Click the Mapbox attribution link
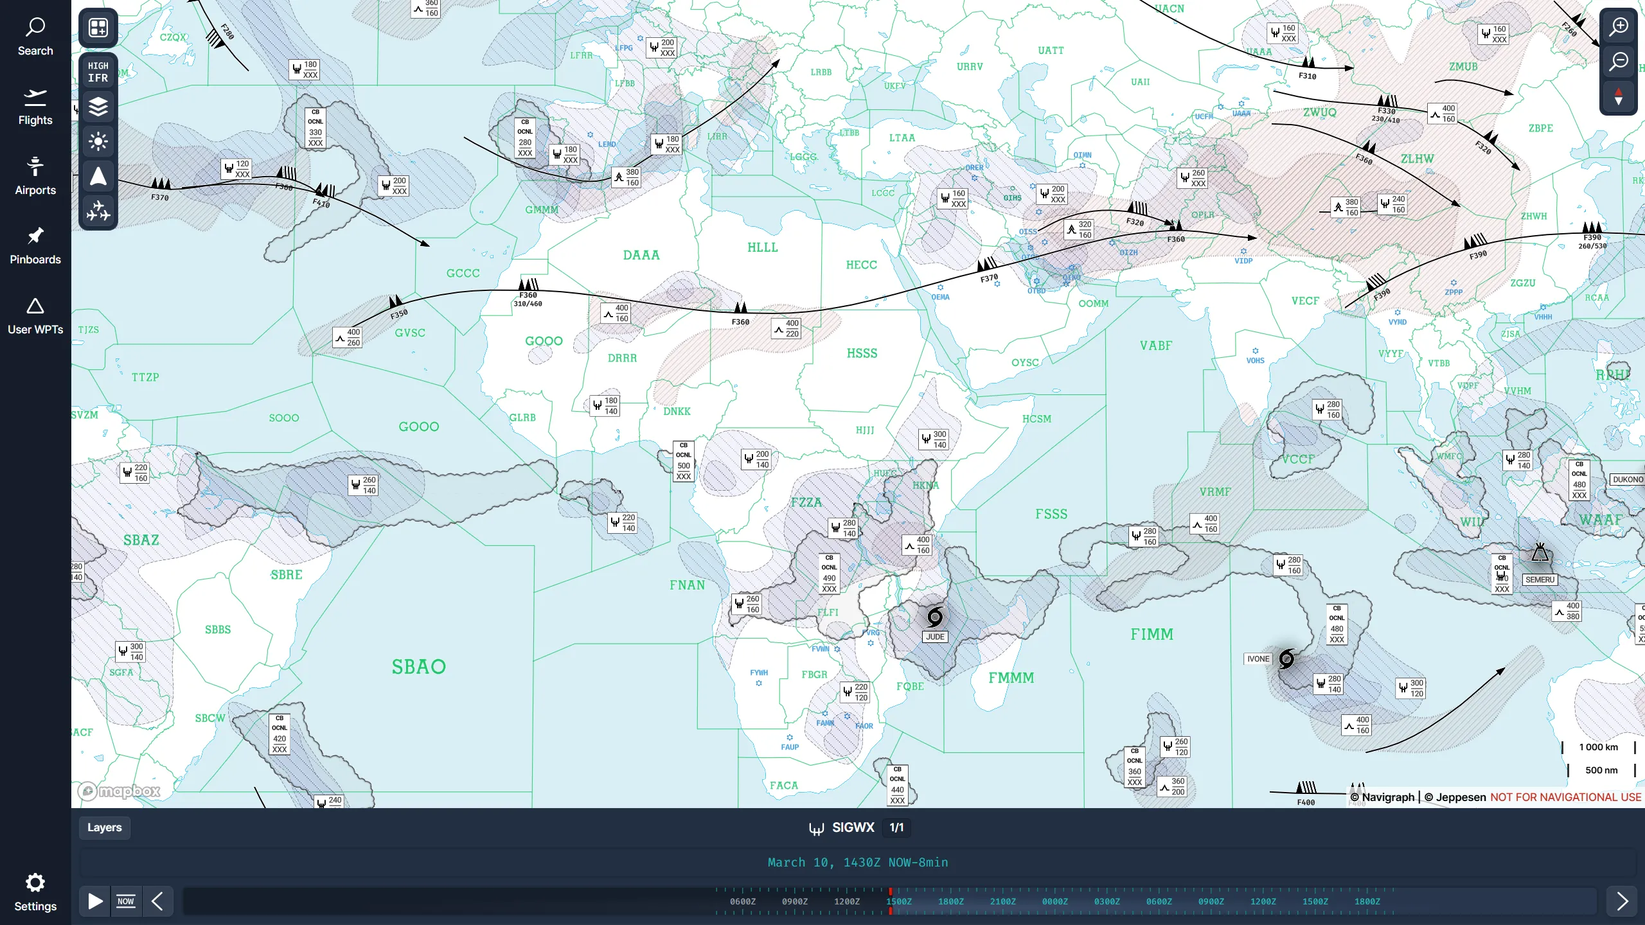1645x925 pixels. pos(119,791)
